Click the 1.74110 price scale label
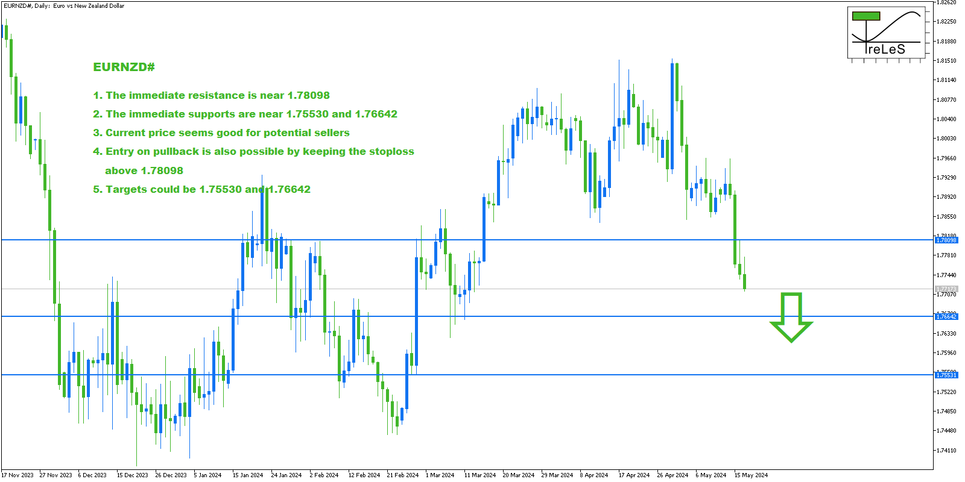This screenshot has width=965, height=482. pos(946,451)
